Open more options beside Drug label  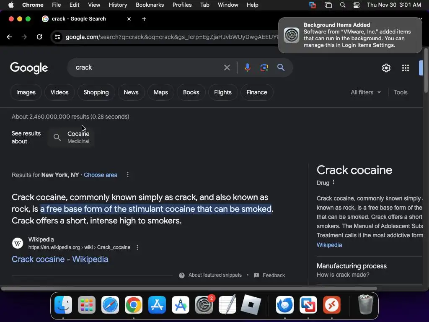pyautogui.click(x=333, y=182)
